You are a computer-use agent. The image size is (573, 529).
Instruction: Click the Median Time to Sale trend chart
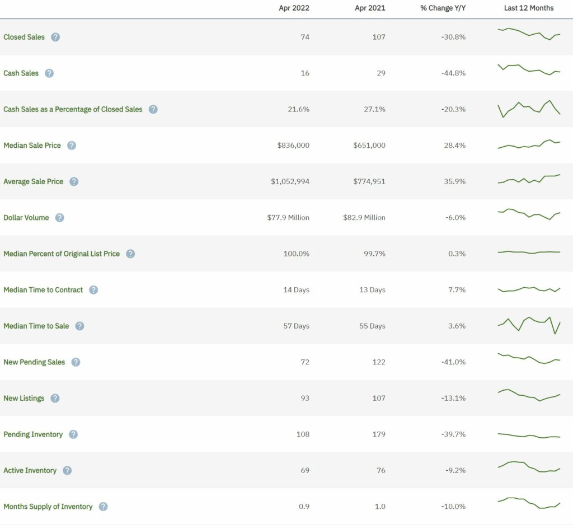528,324
